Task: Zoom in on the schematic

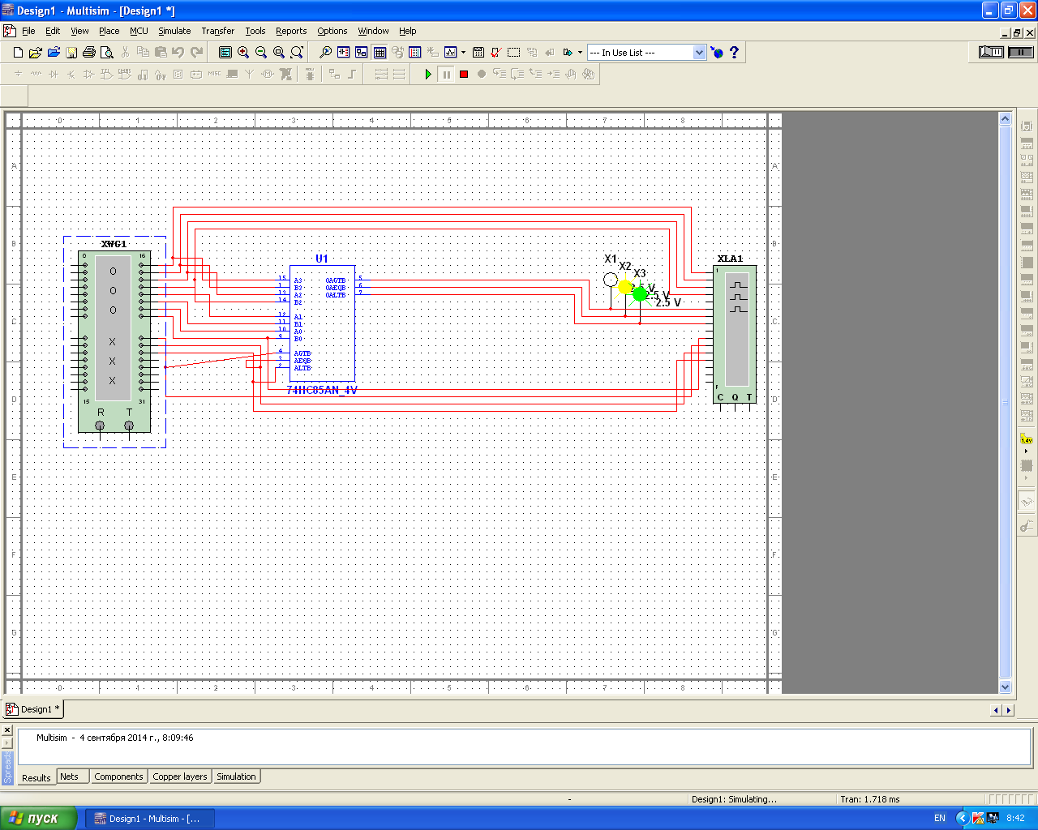Action: pyautogui.click(x=243, y=53)
